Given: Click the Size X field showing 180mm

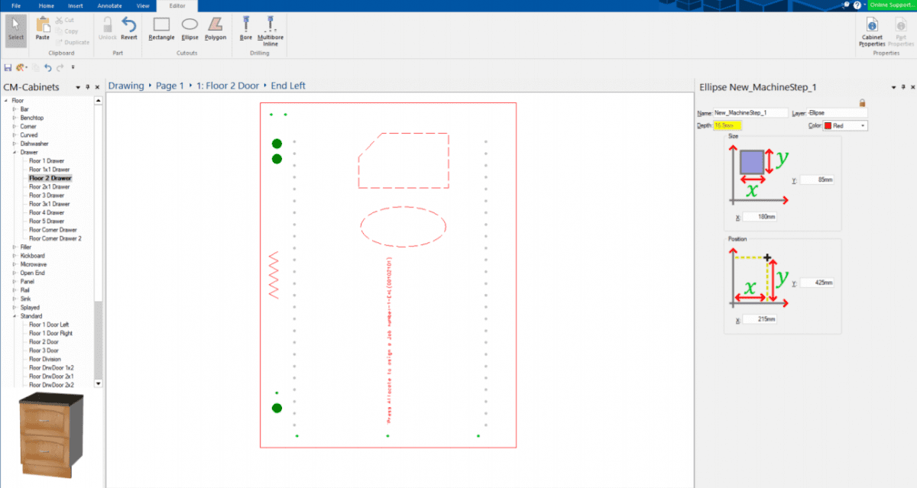Looking at the screenshot, I should [x=760, y=217].
